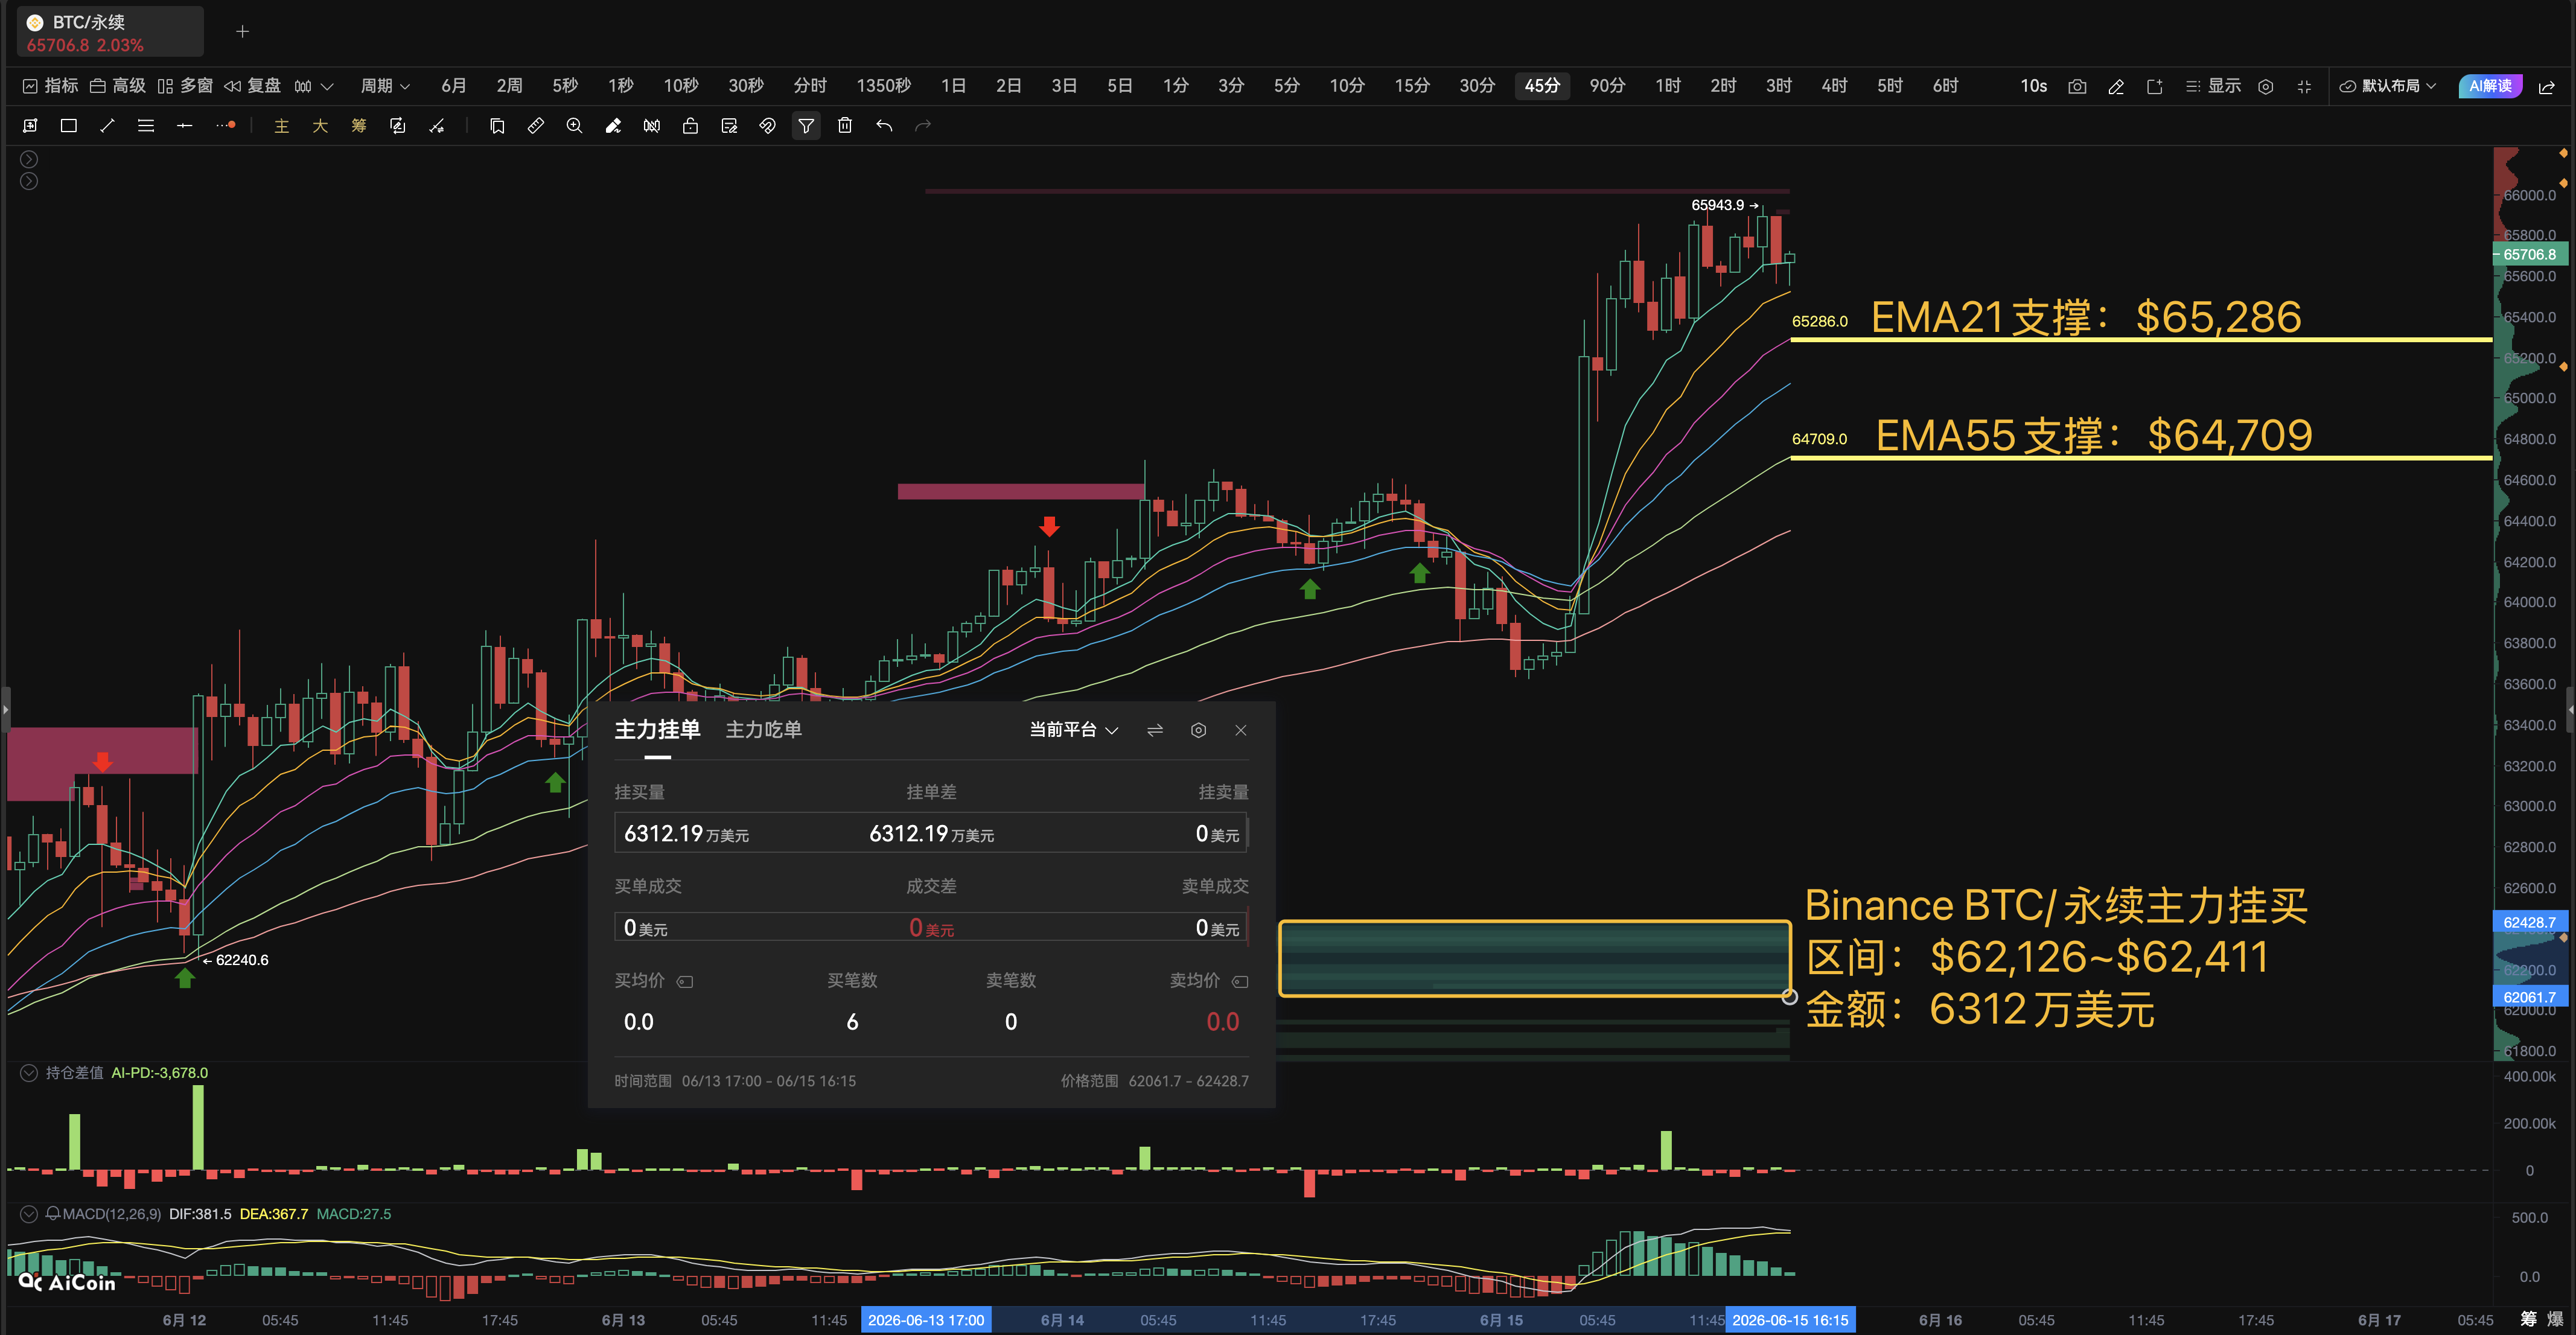Click the 62061.7 price axis label
2576x1335 pixels.
(2530, 998)
